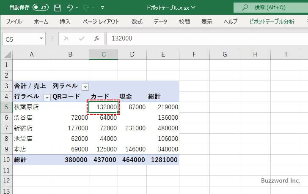Switch to the ピボットテーブル分析 tab

[x=272, y=22]
